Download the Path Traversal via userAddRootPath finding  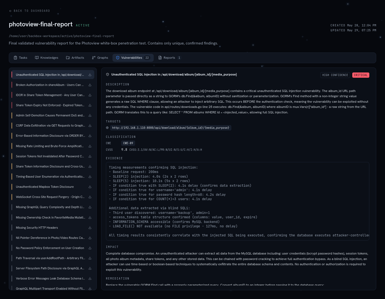(90, 258)
